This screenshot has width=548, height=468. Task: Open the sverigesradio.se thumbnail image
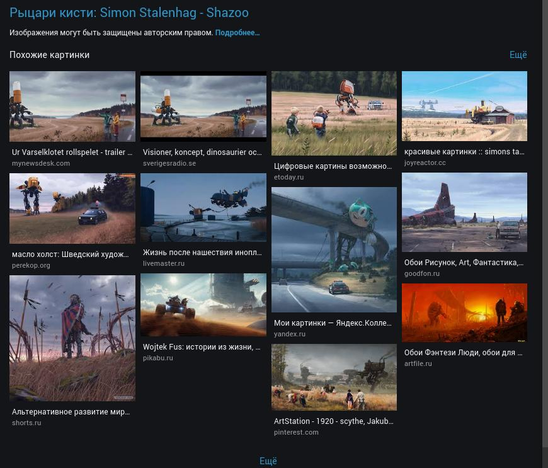(203, 106)
